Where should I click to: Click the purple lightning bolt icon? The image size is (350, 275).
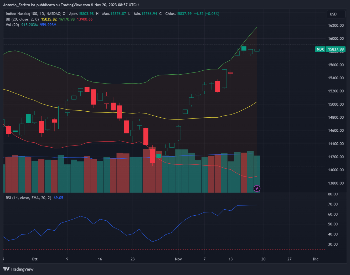coord(257,188)
